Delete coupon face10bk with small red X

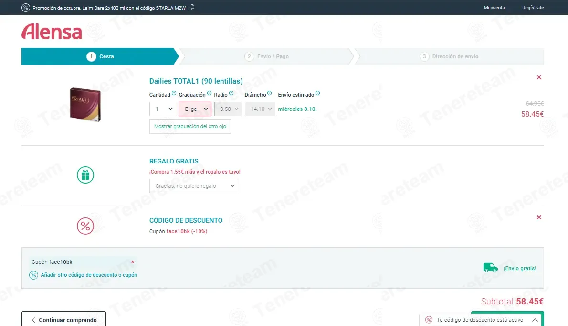pos(133,262)
